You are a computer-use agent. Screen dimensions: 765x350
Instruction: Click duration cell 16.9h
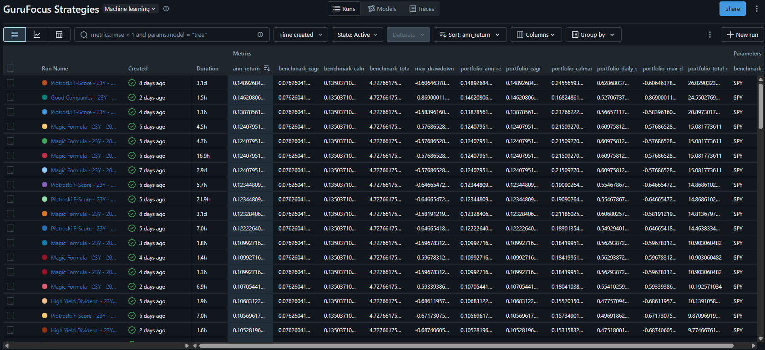point(203,156)
